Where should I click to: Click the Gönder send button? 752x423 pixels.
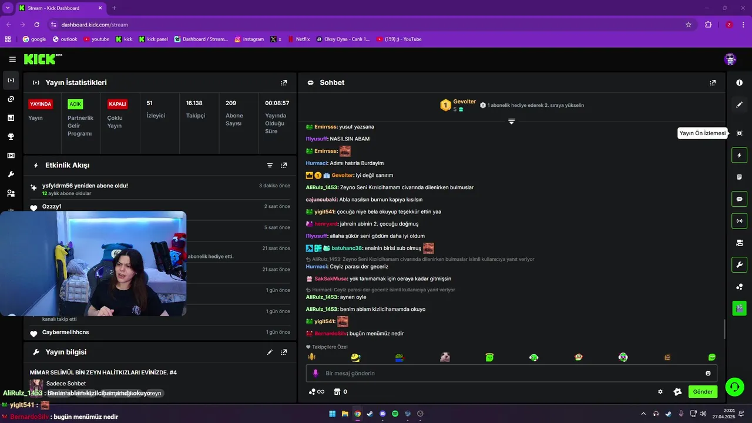pos(703,392)
